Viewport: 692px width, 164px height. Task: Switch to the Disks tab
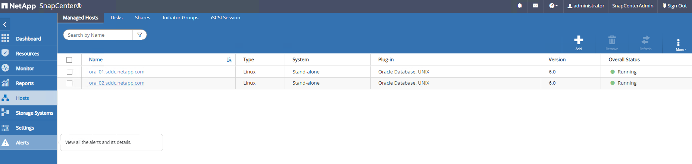coord(116,18)
